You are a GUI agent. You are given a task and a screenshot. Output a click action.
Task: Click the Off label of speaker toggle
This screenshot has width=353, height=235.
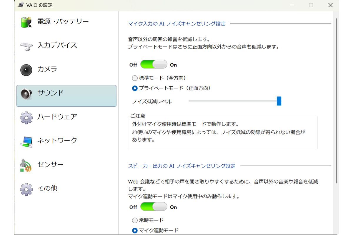coord(133,207)
